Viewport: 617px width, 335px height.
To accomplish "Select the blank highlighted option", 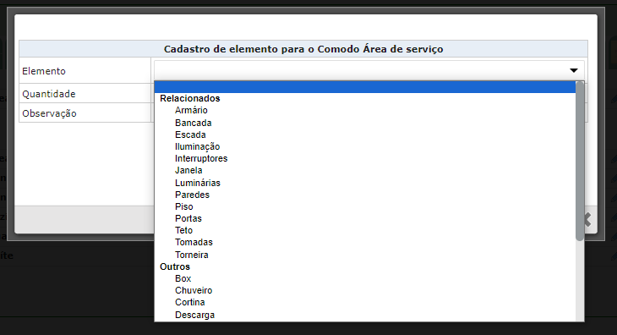I will [x=365, y=87].
